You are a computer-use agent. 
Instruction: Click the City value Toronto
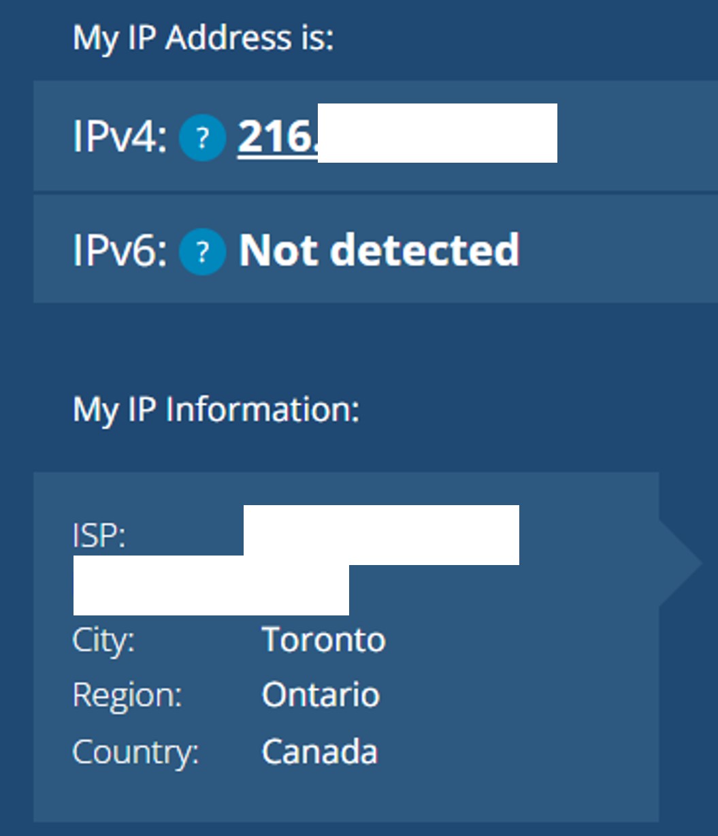(x=324, y=639)
